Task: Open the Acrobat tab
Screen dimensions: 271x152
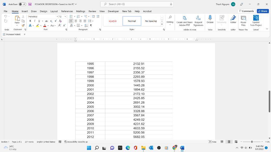Action: click(x=147, y=11)
